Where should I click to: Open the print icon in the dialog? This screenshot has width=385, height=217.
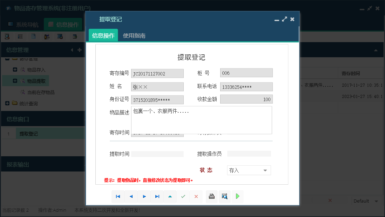point(211,197)
